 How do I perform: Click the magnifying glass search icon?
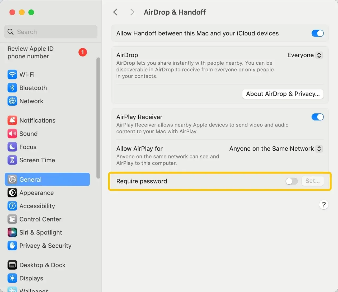point(11,32)
